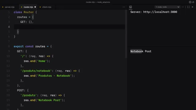
Task: Click the editor vertical scrollbar
Action: 126,34
